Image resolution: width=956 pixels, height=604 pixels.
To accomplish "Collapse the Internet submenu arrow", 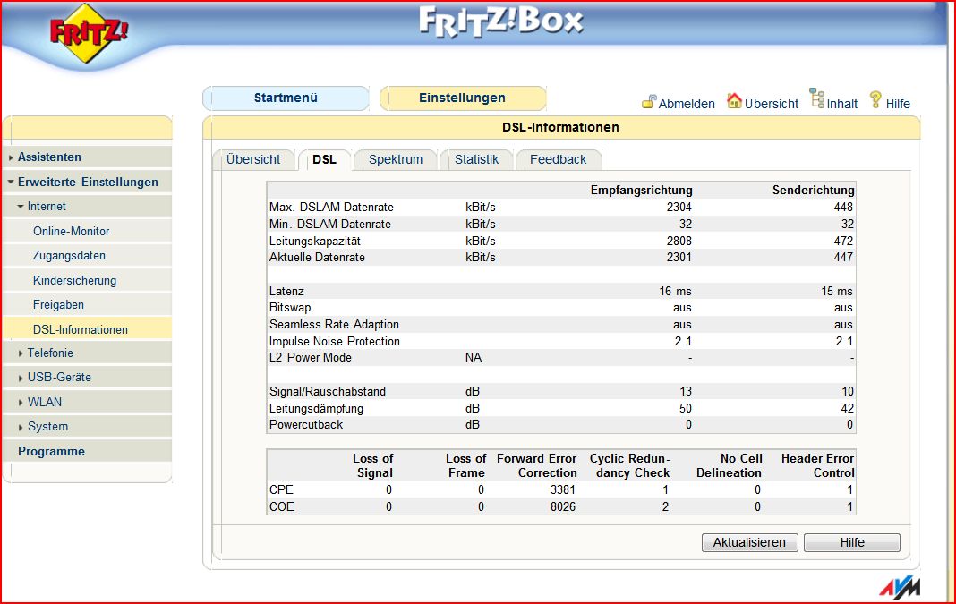I will tap(21, 207).
